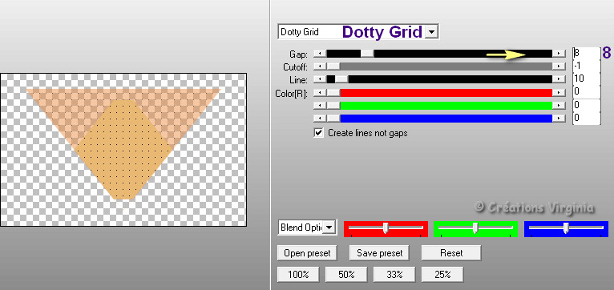Click the green slider right arrow
Image resolution: width=614 pixels, height=290 pixels.
click(559, 106)
